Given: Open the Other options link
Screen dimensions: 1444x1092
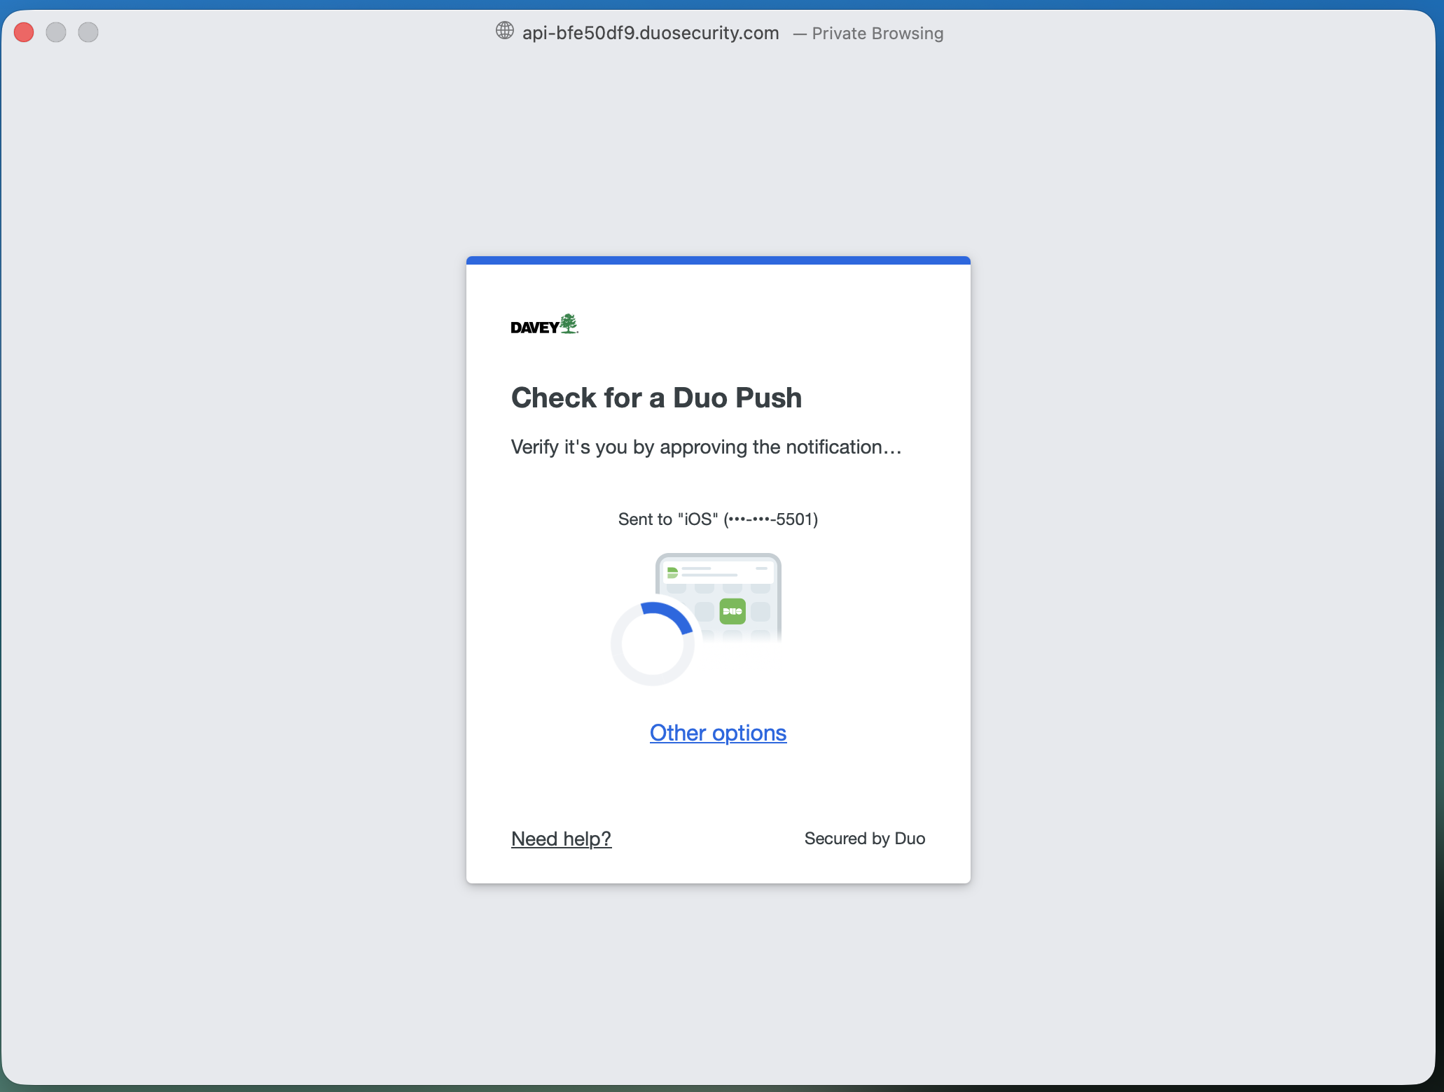Looking at the screenshot, I should pyautogui.click(x=718, y=733).
